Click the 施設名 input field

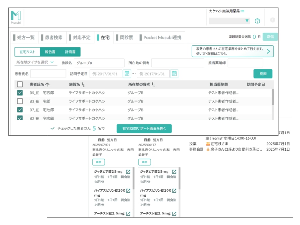click(x=99, y=63)
